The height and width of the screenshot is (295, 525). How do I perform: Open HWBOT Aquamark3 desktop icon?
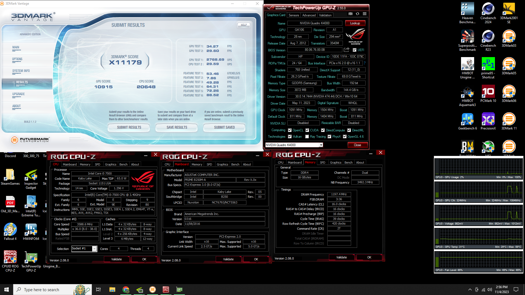pyautogui.click(x=467, y=96)
